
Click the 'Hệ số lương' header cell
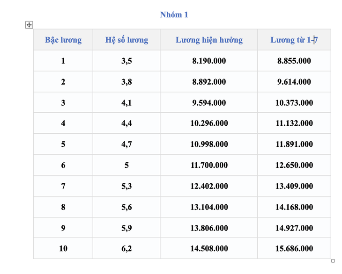tap(126, 40)
